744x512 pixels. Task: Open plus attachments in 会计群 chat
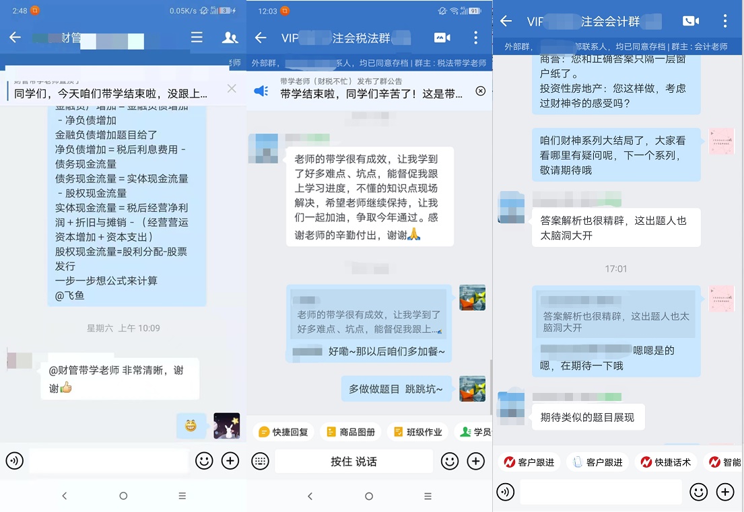[x=725, y=492]
